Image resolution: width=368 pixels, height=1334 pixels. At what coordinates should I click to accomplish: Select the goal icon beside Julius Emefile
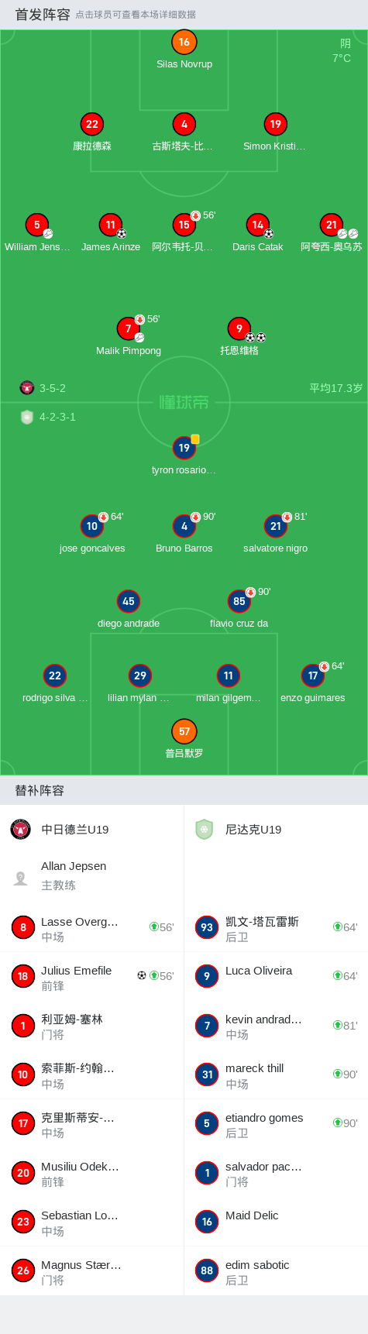pyautogui.click(x=142, y=975)
